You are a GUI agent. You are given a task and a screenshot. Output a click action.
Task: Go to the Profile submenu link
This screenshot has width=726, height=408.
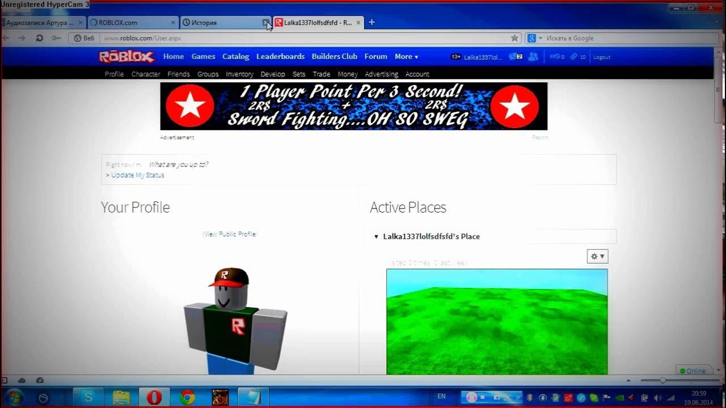[x=114, y=74]
